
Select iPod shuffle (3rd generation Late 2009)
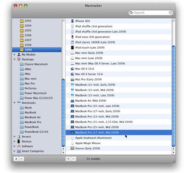tap(118, 32)
